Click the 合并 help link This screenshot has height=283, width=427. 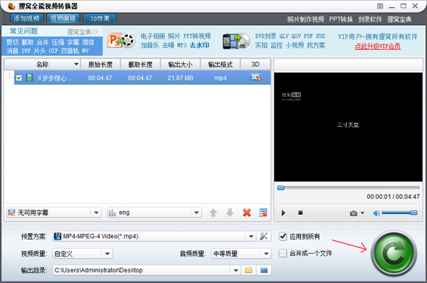pos(43,42)
